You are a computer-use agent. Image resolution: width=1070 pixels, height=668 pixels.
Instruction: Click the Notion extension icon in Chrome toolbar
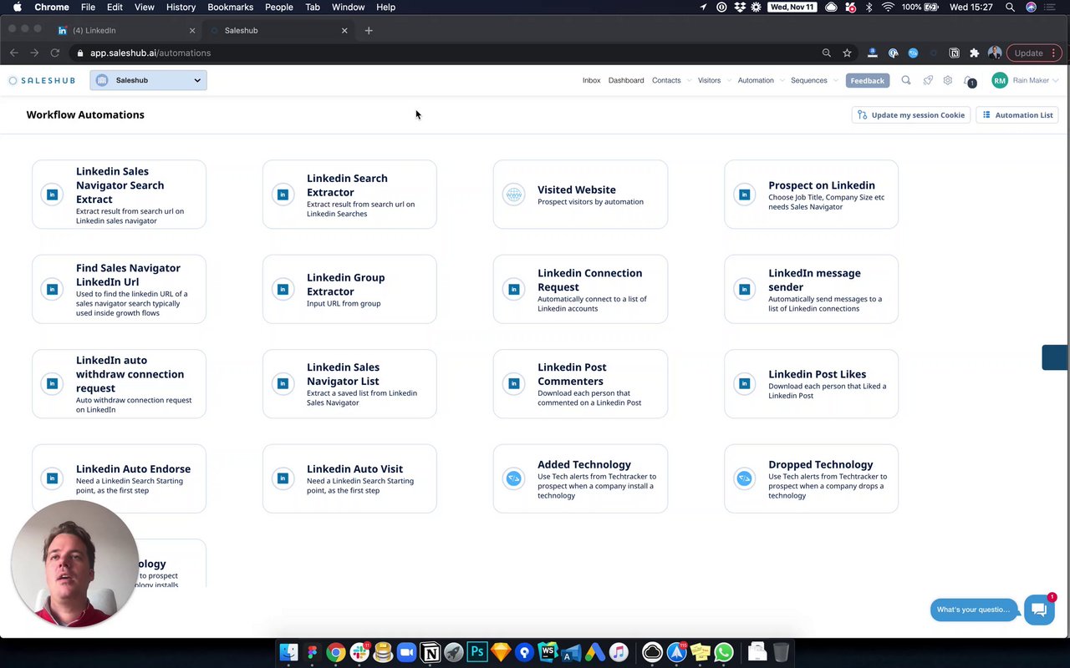pos(954,53)
